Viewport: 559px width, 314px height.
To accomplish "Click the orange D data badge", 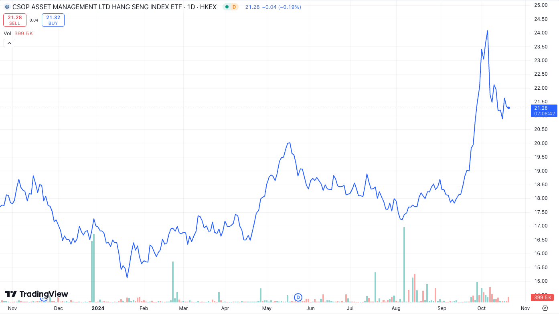I will pos(234,7).
